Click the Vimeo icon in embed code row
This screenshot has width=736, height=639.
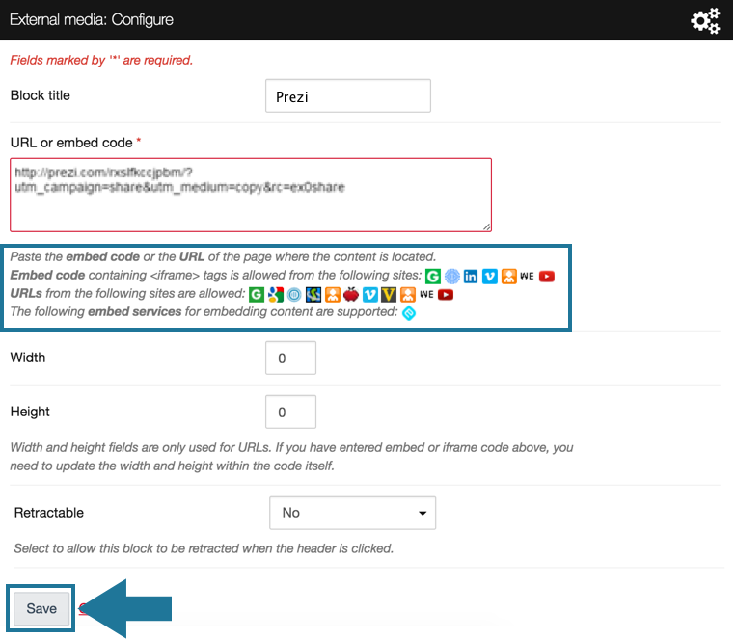coord(490,276)
